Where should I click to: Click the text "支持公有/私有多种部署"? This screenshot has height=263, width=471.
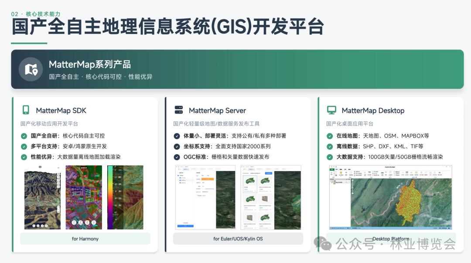(x=259, y=136)
